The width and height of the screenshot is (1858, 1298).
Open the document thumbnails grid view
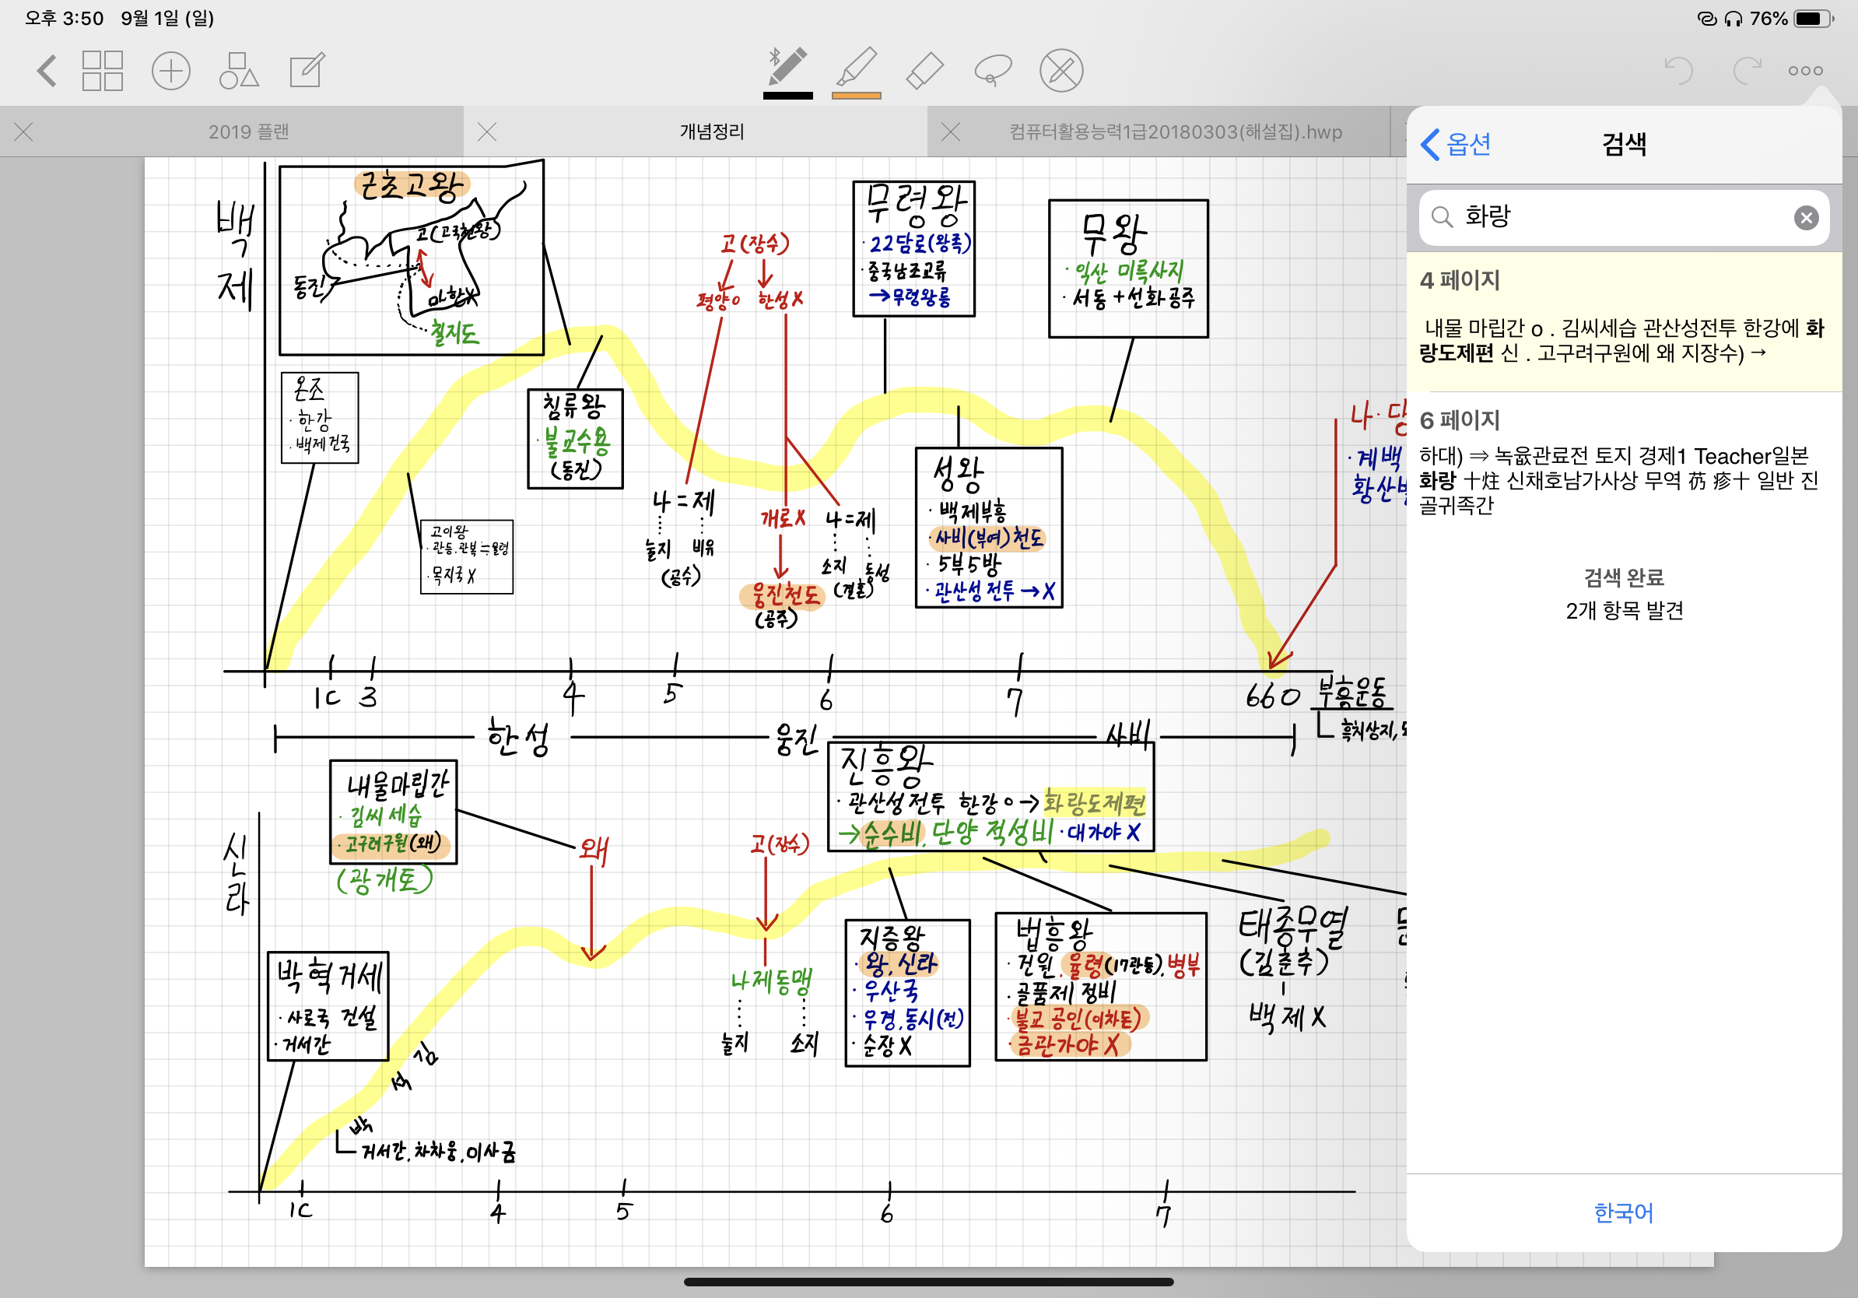102,70
